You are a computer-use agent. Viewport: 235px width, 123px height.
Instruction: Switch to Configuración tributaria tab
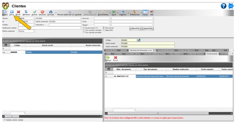pyautogui.click(x=195, y=53)
